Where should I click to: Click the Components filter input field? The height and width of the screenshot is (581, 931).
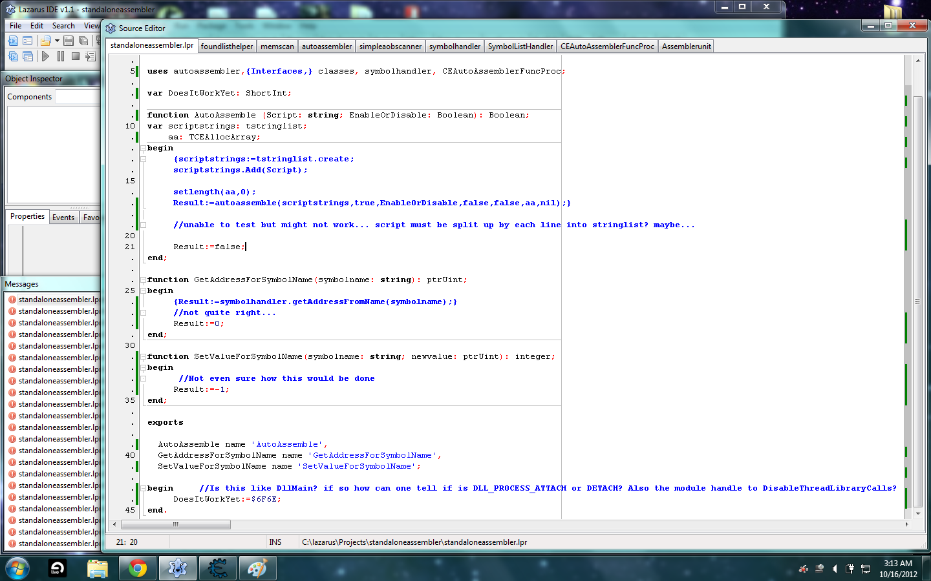[78, 97]
